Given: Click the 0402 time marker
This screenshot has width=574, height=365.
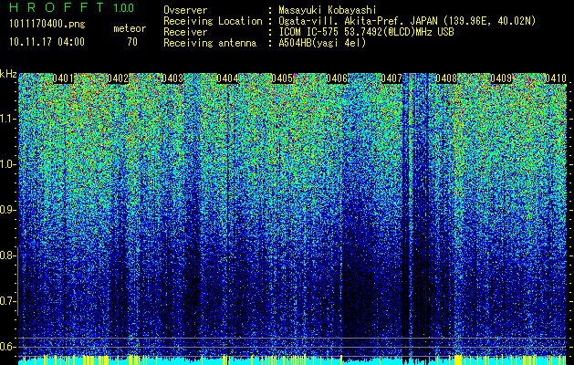Looking at the screenshot, I should pyautogui.click(x=118, y=78).
